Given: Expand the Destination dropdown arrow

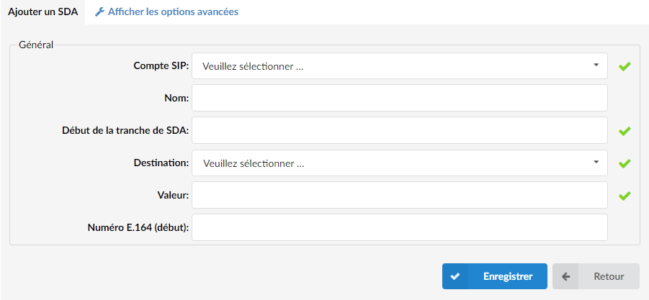Looking at the screenshot, I should point(596,162).
